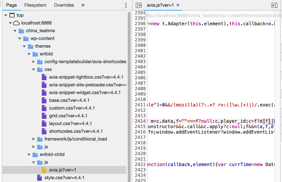Click the yellow avia.js script file icon
This screenshot has height=182, width=282.
tap(44, 170)
